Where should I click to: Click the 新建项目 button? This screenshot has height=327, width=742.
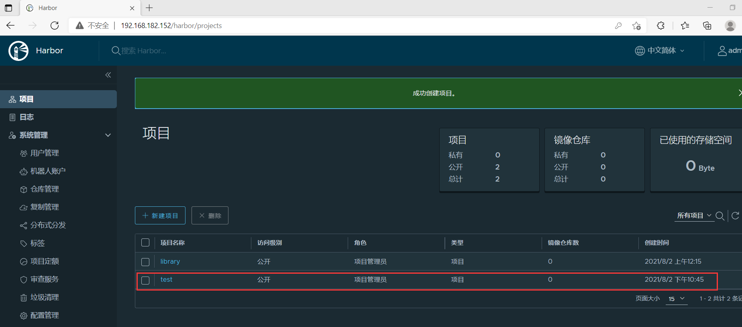(x=160, y=216)
